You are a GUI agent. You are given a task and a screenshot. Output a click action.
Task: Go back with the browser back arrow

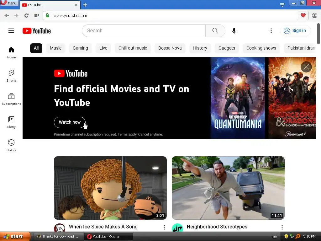pyautogui.click(x=7, y=16)
